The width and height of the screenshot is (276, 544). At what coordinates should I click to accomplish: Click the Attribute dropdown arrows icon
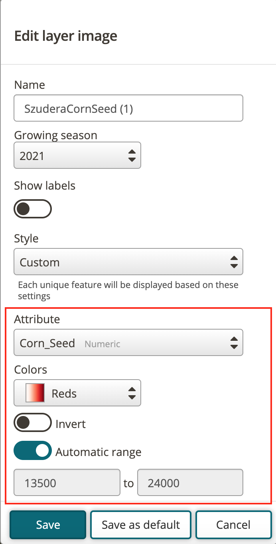pyautogui.click(x=234, y=342)
